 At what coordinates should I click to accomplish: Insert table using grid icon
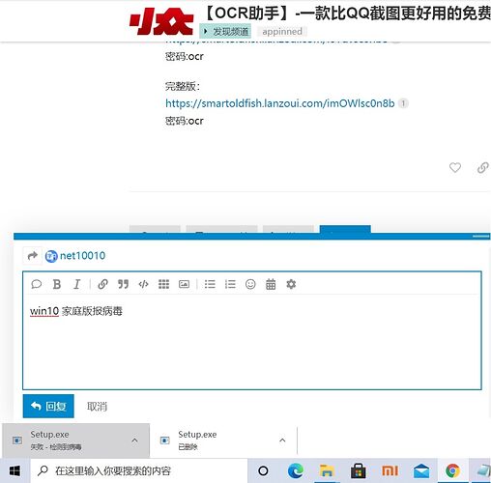click(x=163, y=284)
